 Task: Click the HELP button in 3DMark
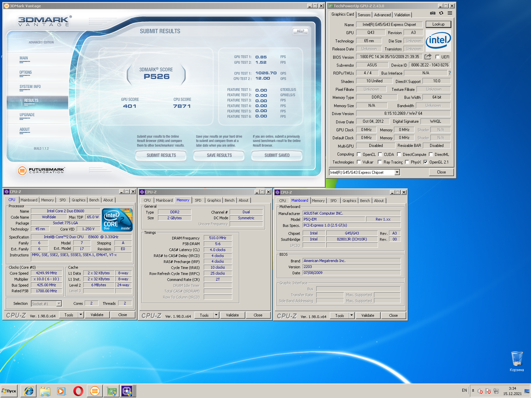tap(300, 31)
